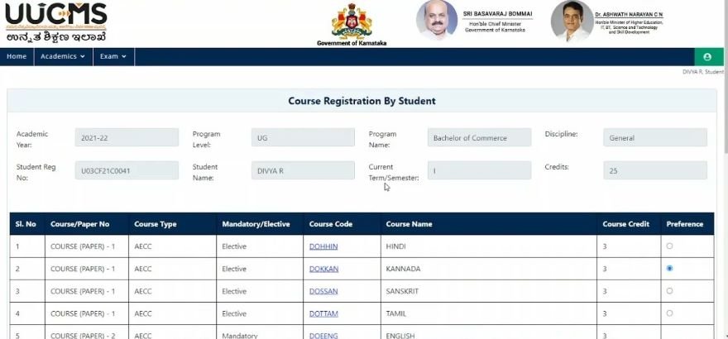Open the DOKKAN course code link

point(323,269)
